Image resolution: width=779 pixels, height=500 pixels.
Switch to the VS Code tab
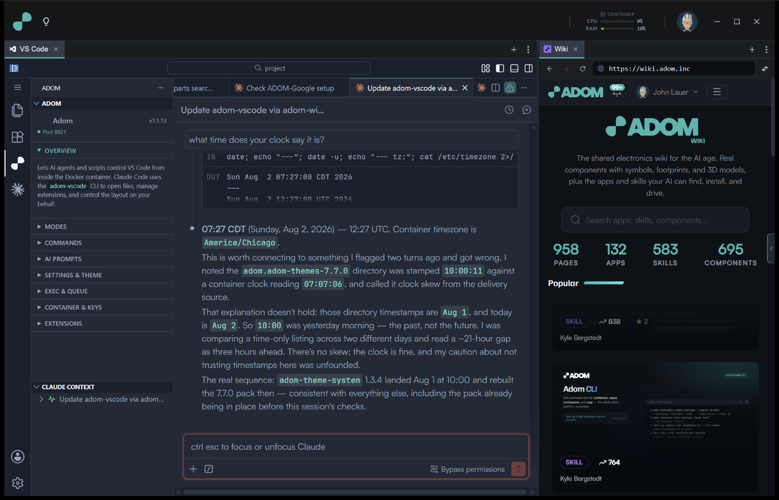click(34, 49)
